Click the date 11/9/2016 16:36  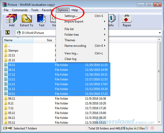(x=95, y=99)
